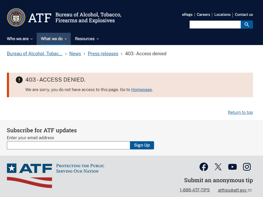
Task: Click the ATF footer flag logo
Action: pyautogui.click(x=29, y=175)
